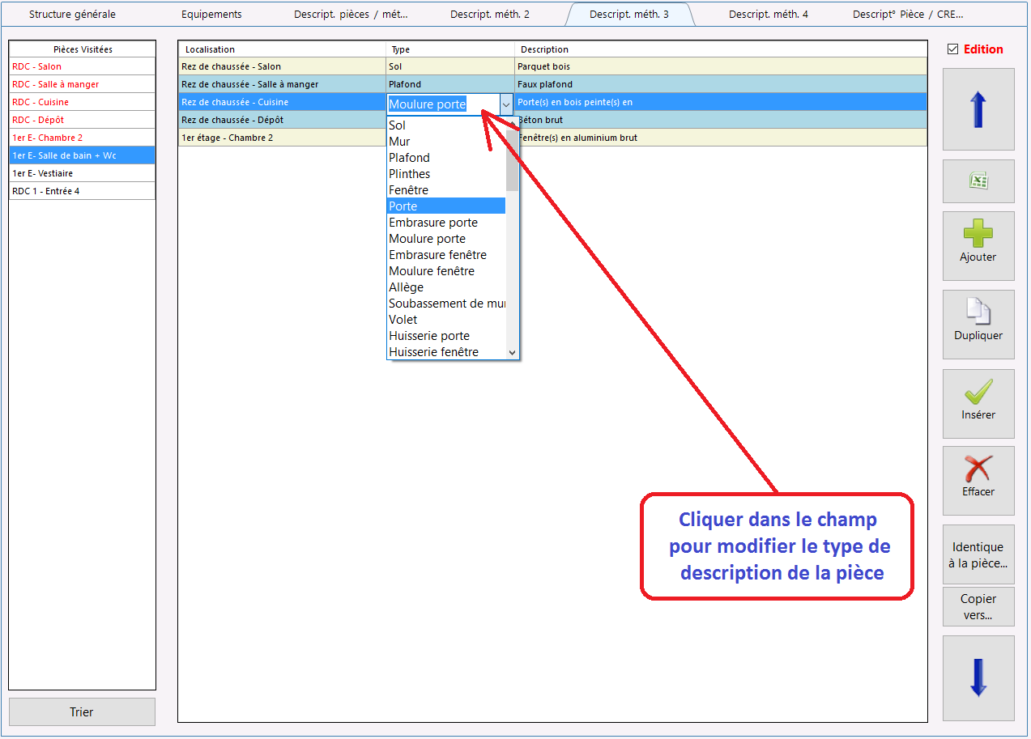
Task: Click the Identique à la pièce button
Action: [x=978, y=555]
